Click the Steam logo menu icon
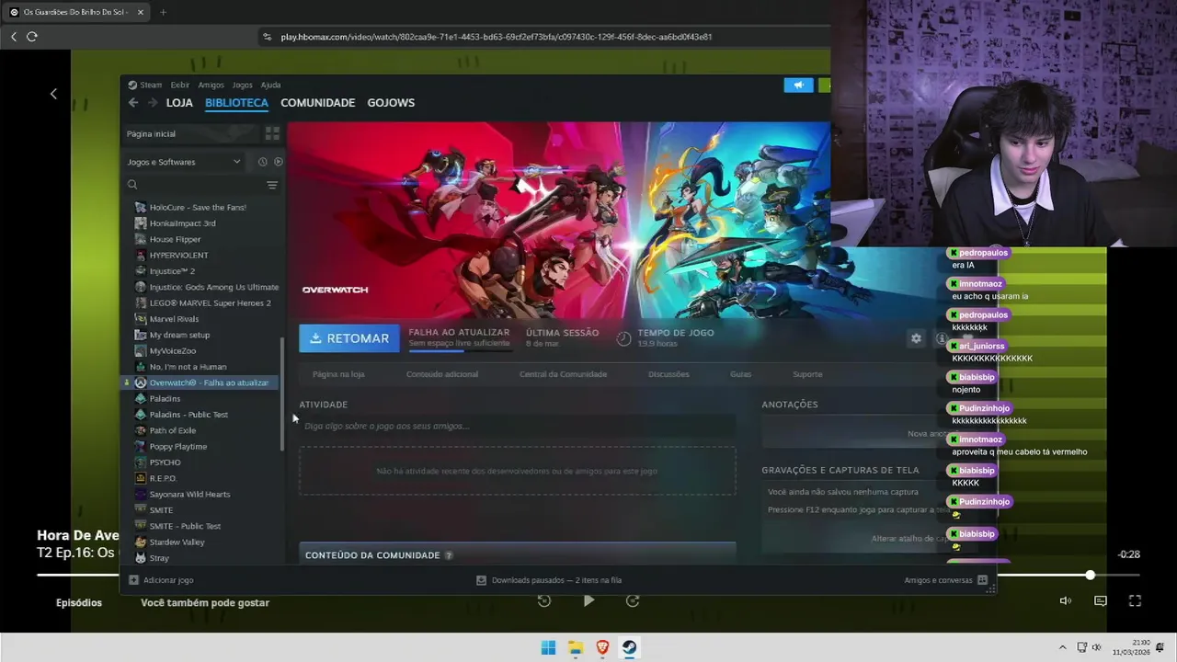Screen dimensions: 1177x662 132,85
